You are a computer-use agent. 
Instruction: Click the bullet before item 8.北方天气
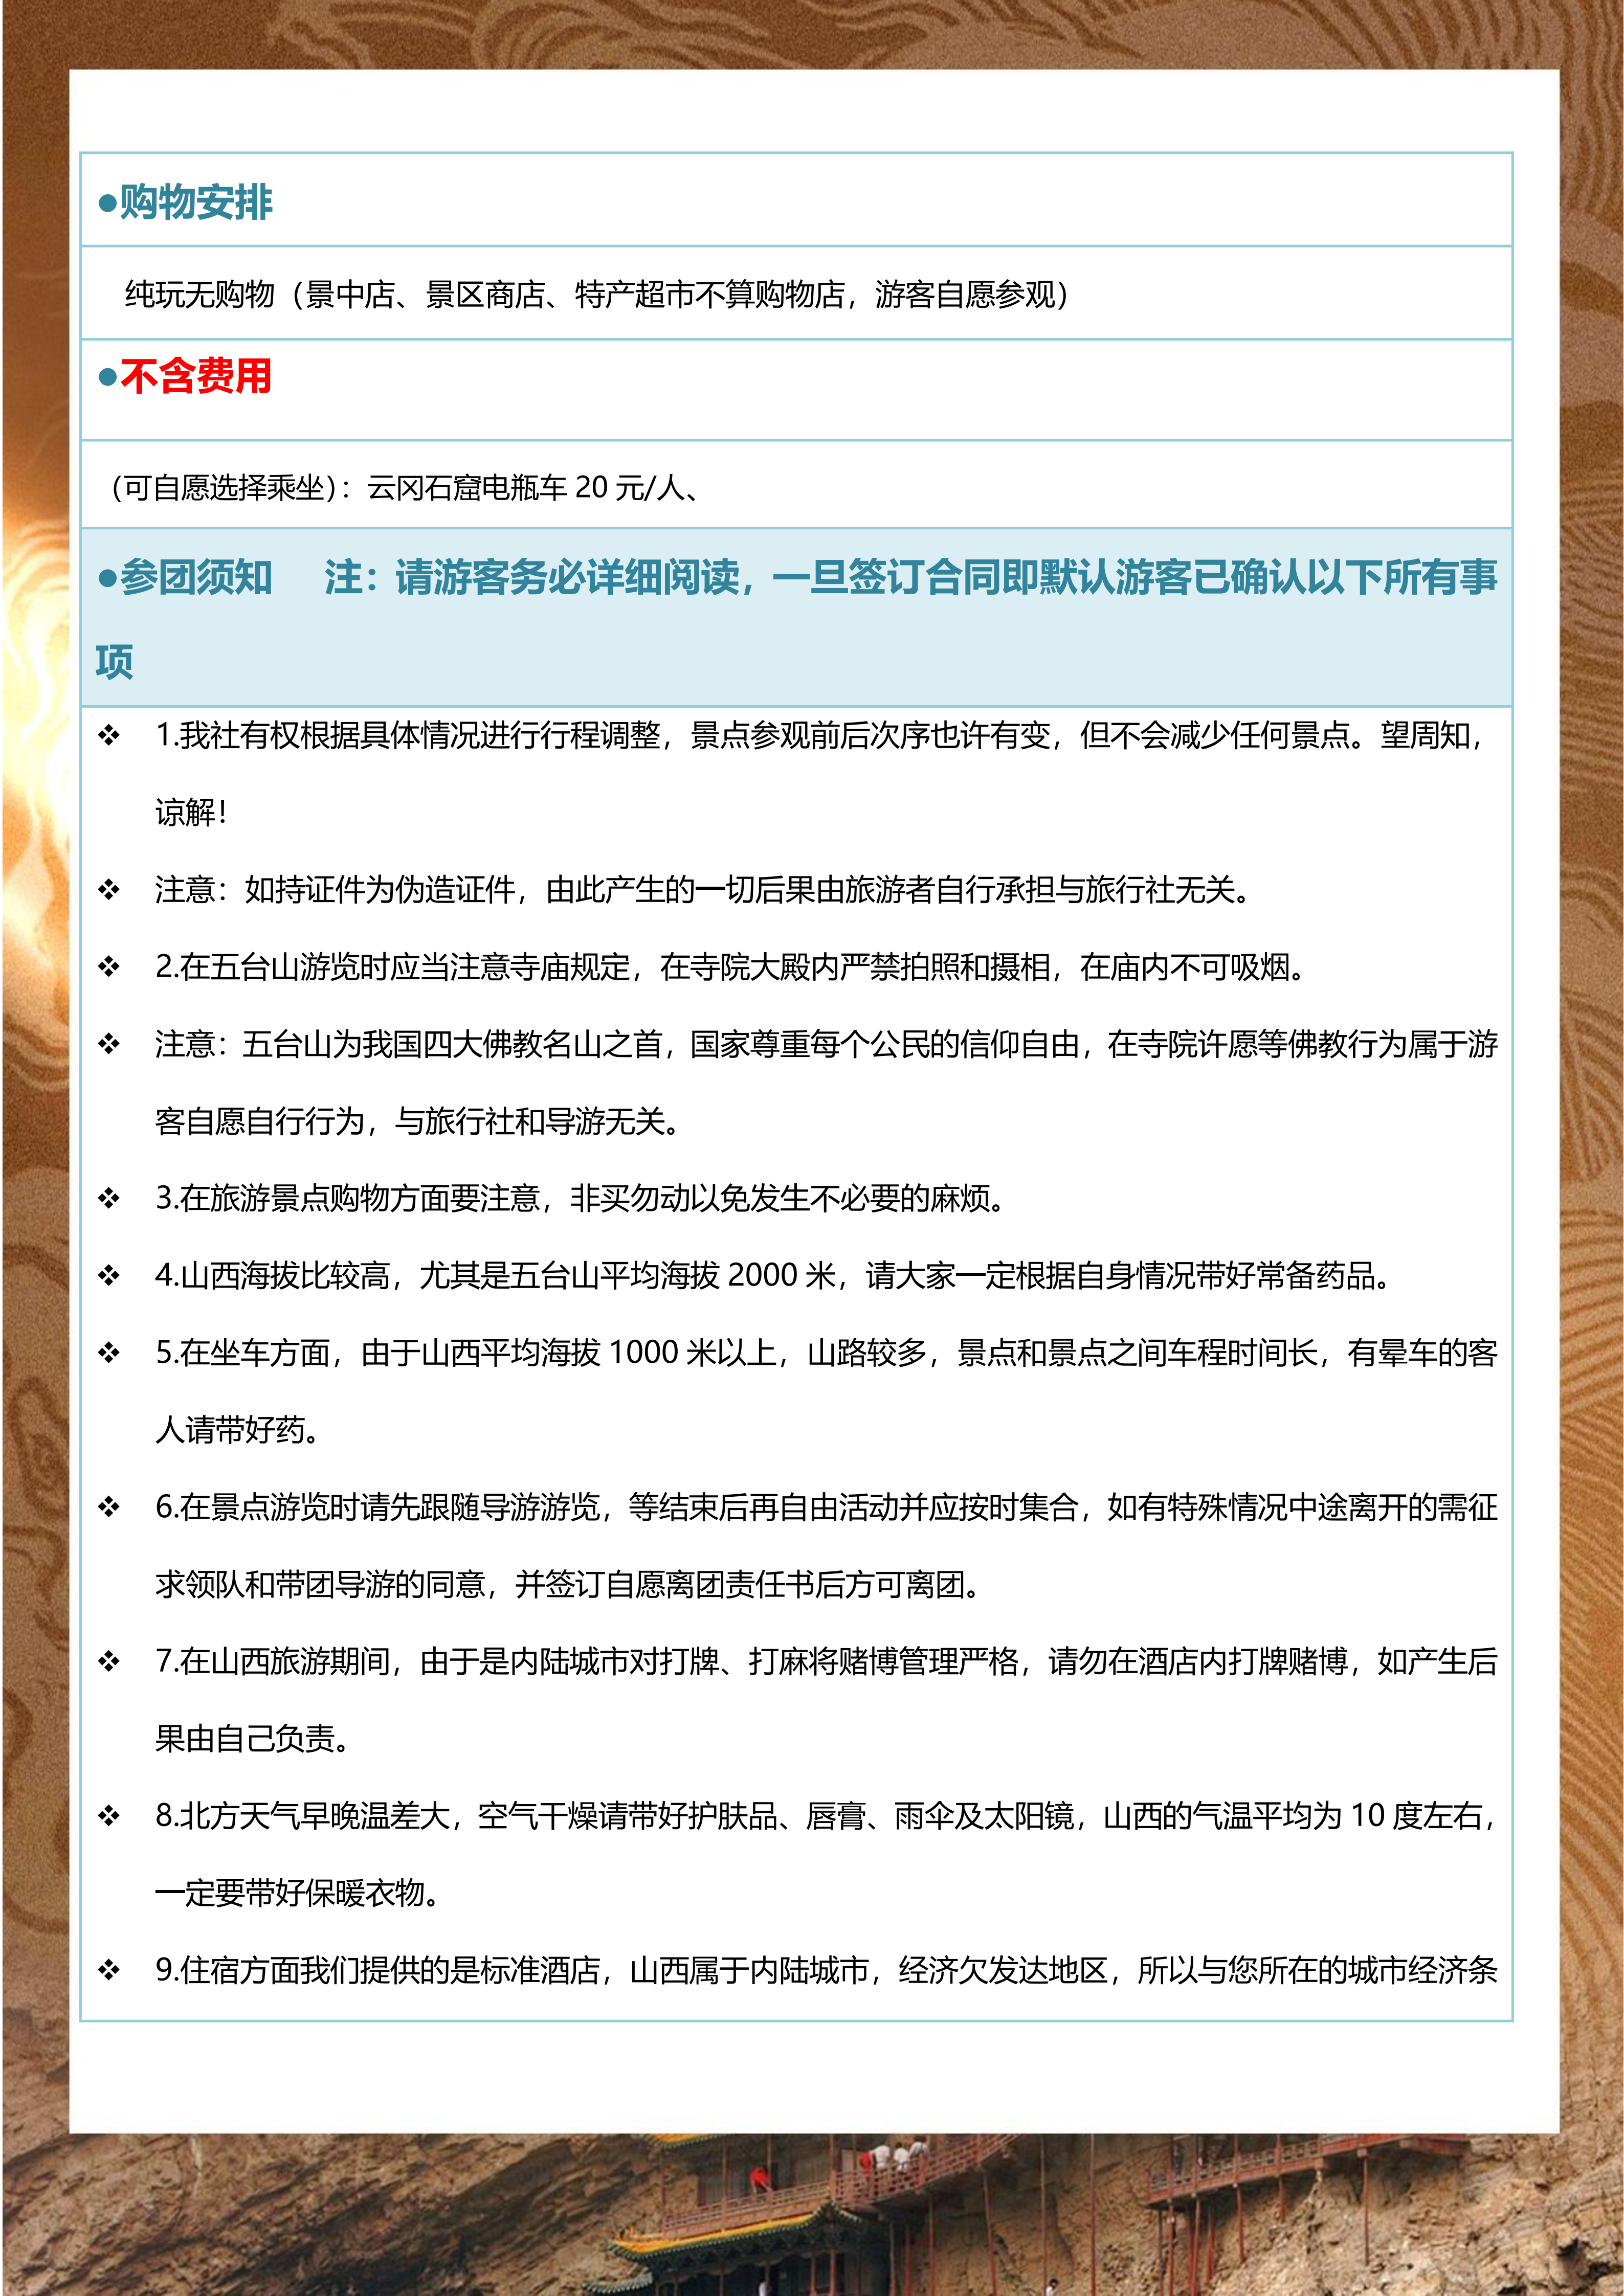[x=108, y=1816]
